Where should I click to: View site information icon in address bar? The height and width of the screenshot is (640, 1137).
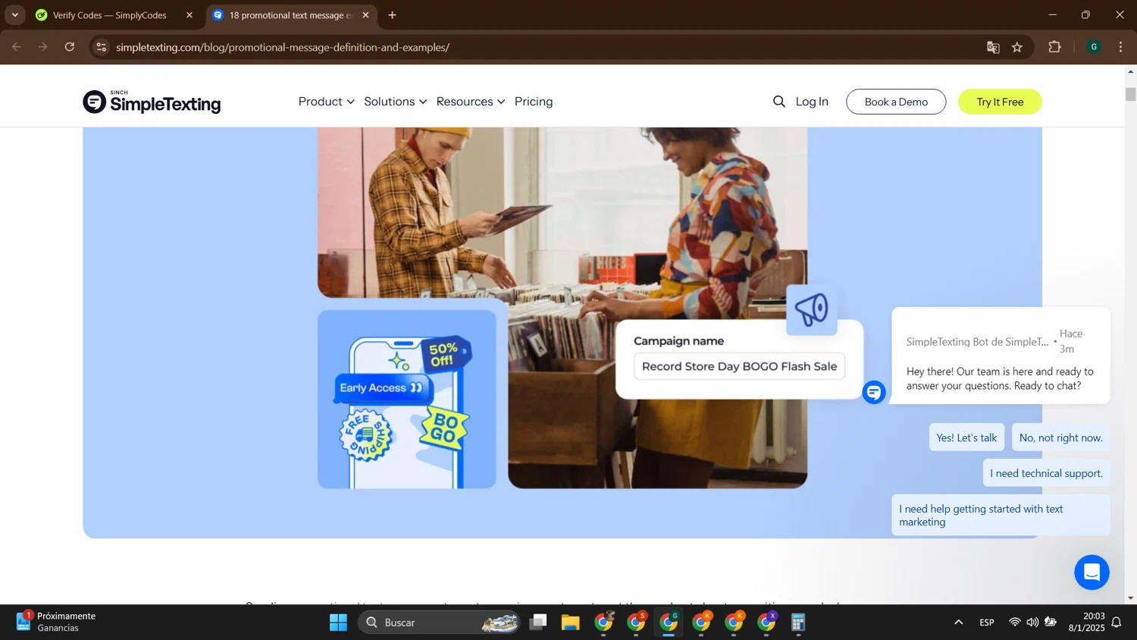[x=102, y=47]
